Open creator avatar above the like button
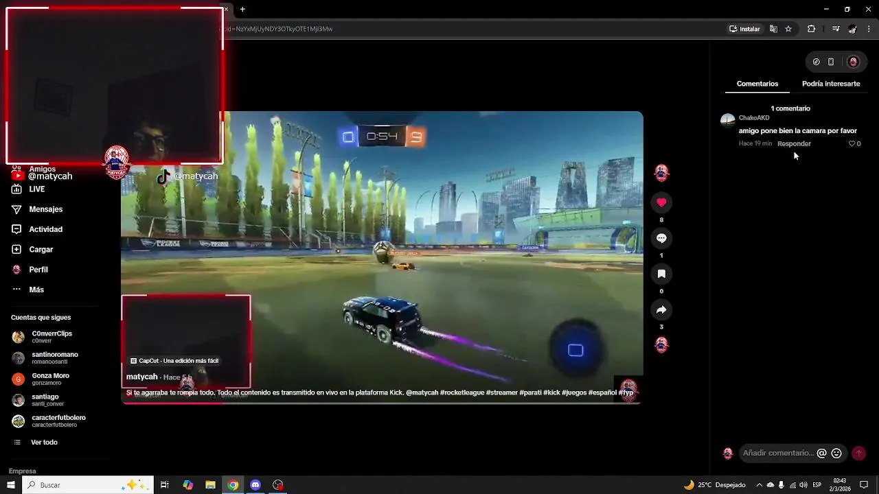 (661, 172)
